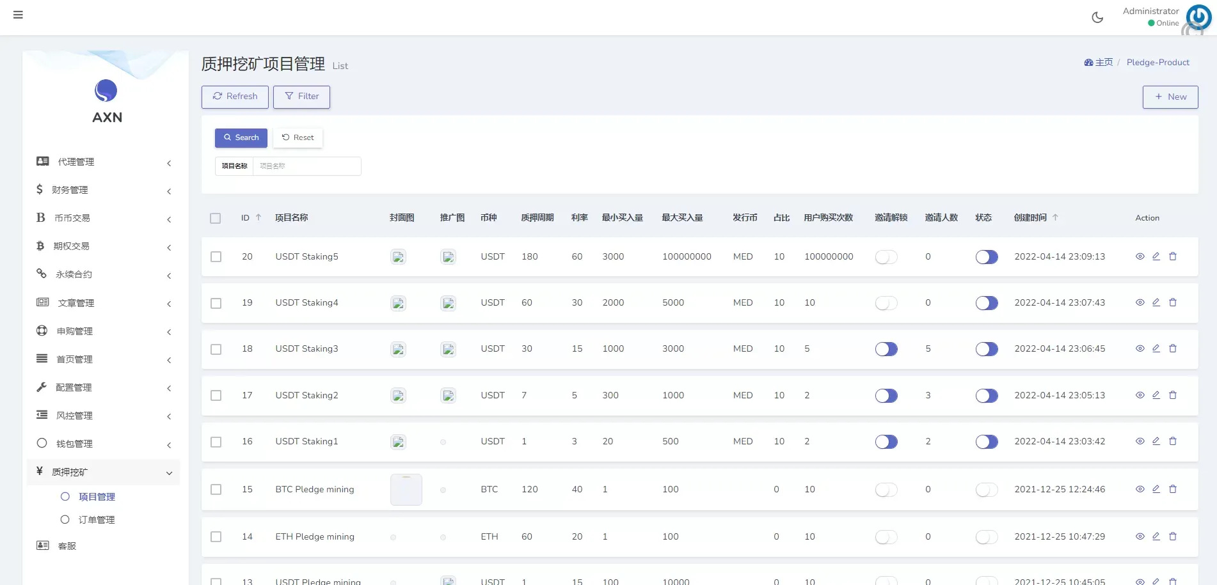
Task: Click the 项目名称 search input field
Action: tap(306, 166)
